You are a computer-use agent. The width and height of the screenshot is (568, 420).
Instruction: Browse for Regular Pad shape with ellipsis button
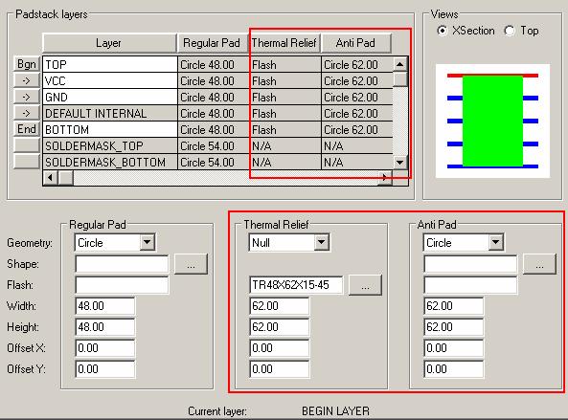coord(191,264)
